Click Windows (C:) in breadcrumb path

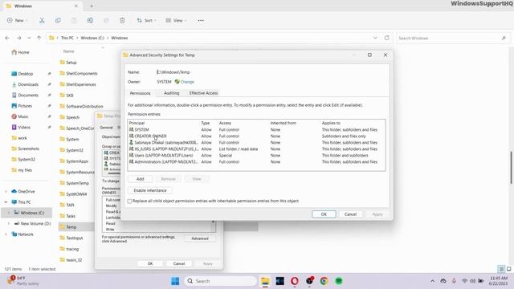pyautogui.click(x=92, y=38)
